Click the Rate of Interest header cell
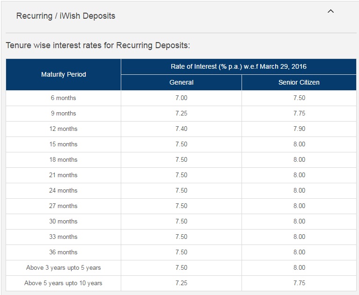Screen dimensions: 359x295 click(x=239, y=66)
